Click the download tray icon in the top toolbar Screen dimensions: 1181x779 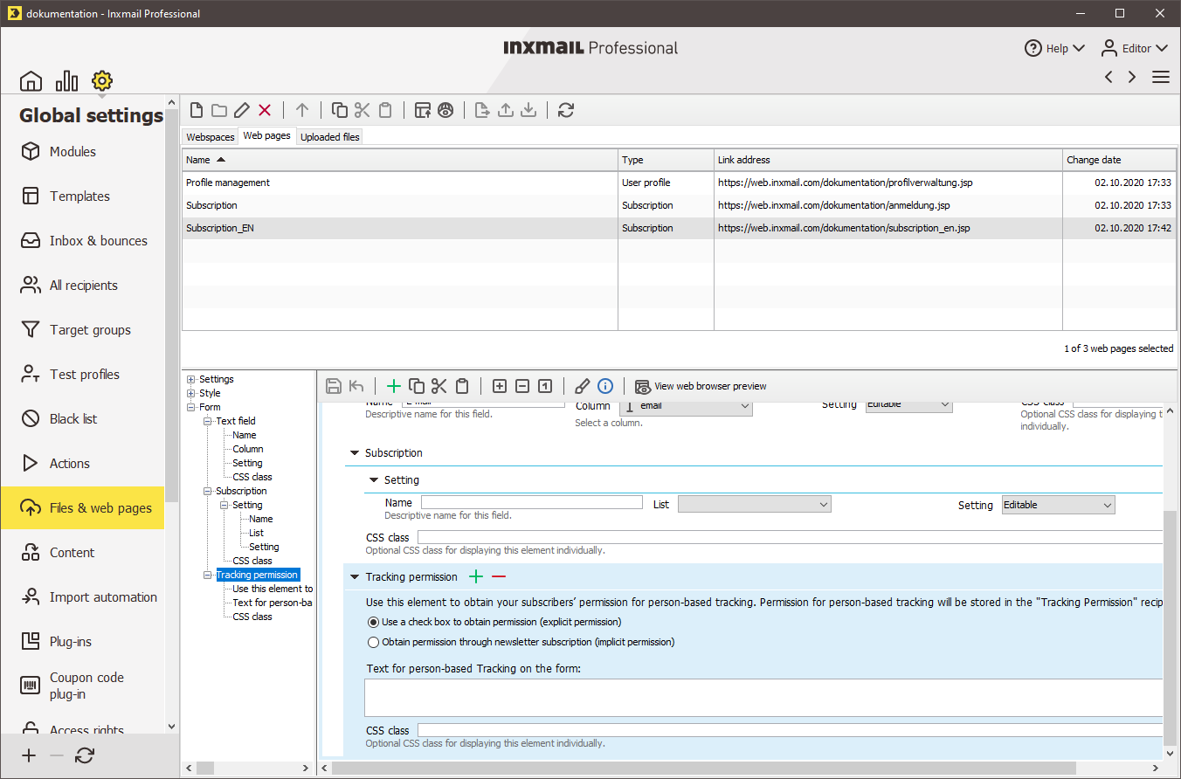(x=528, y=110)
